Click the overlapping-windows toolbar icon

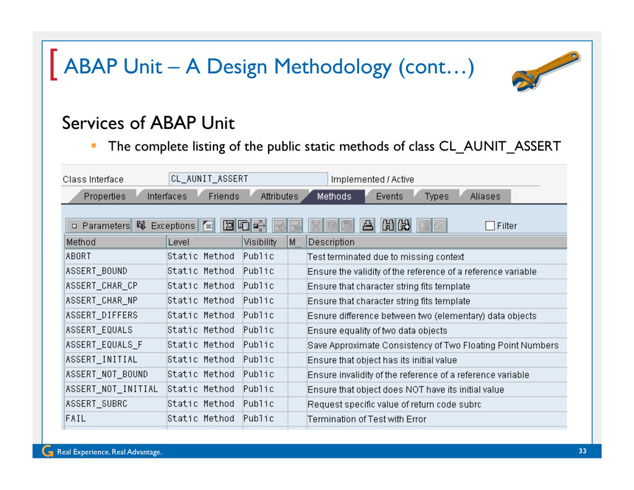coord(243,225)
